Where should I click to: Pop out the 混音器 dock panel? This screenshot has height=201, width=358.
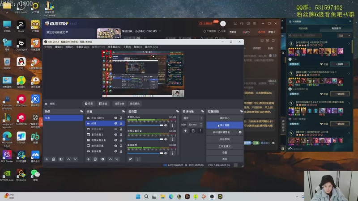tap(177, 111)
